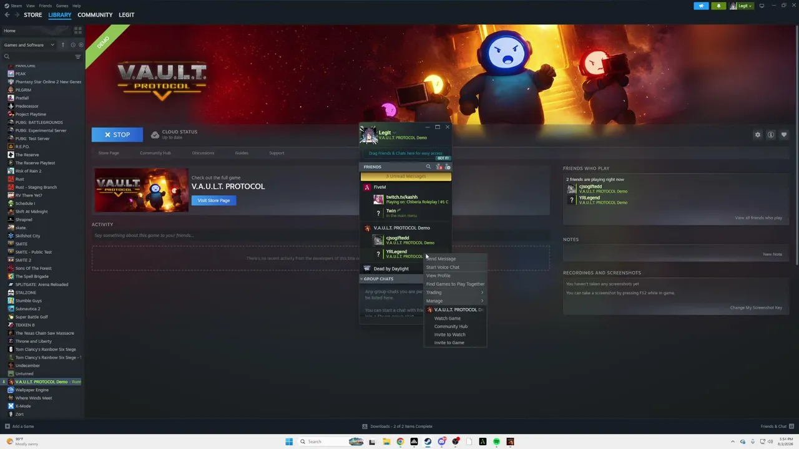Click the Cloud Status icon
This screenshot has height=449, width=799.
155,135
